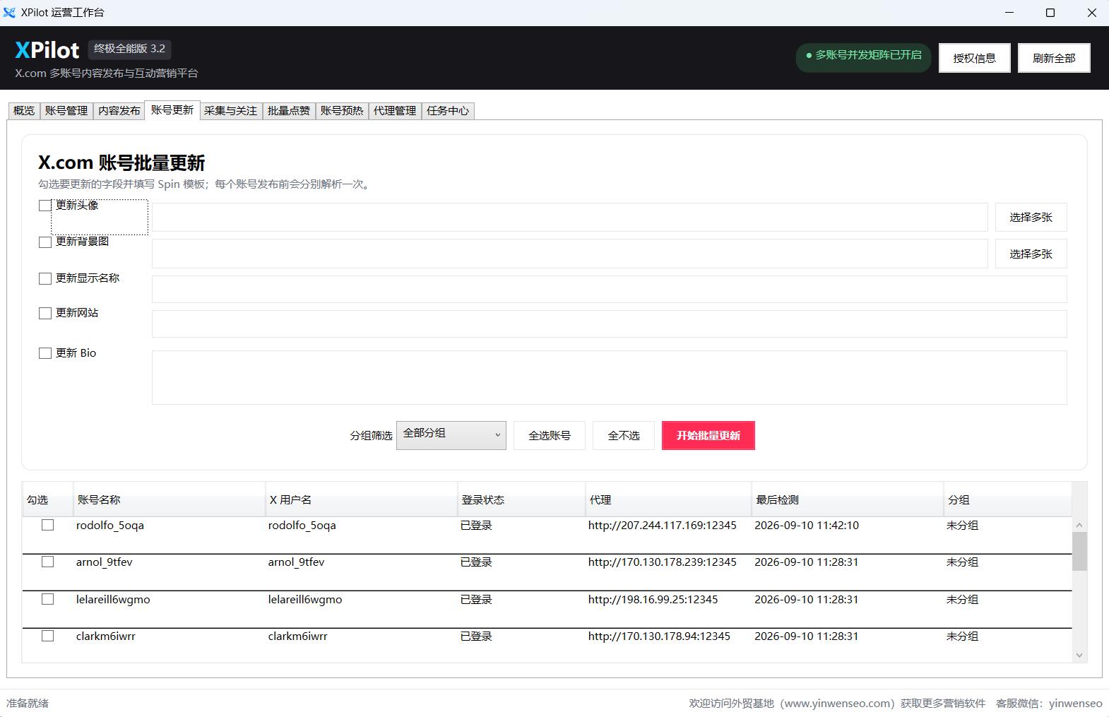Start batch update with 开始批量更新
Screen dimensions: 1109x717
tap(708, 435)
